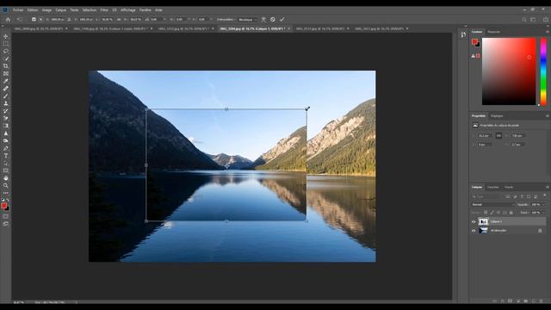Click the foreground red color swatch in toolbar
Viewport: 551px width, 310px height.
click(3, 205)
